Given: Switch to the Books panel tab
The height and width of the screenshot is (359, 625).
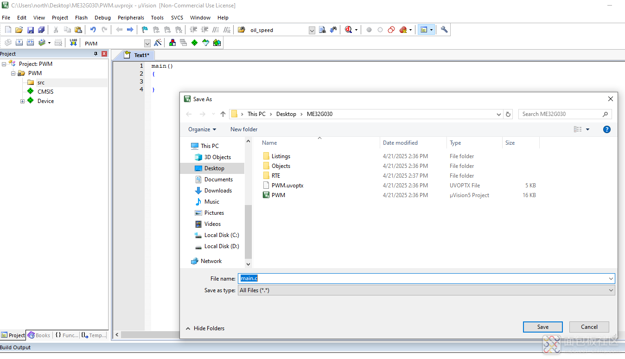Looking at the screenshot, I should tap(39, 335).
